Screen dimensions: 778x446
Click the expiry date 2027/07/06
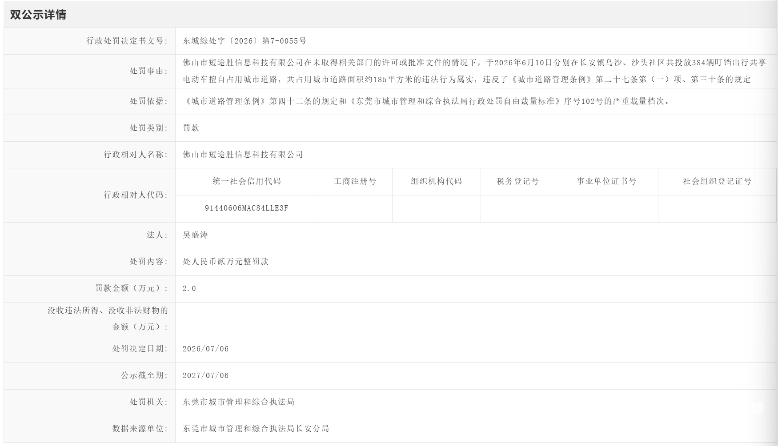point(205,376)
